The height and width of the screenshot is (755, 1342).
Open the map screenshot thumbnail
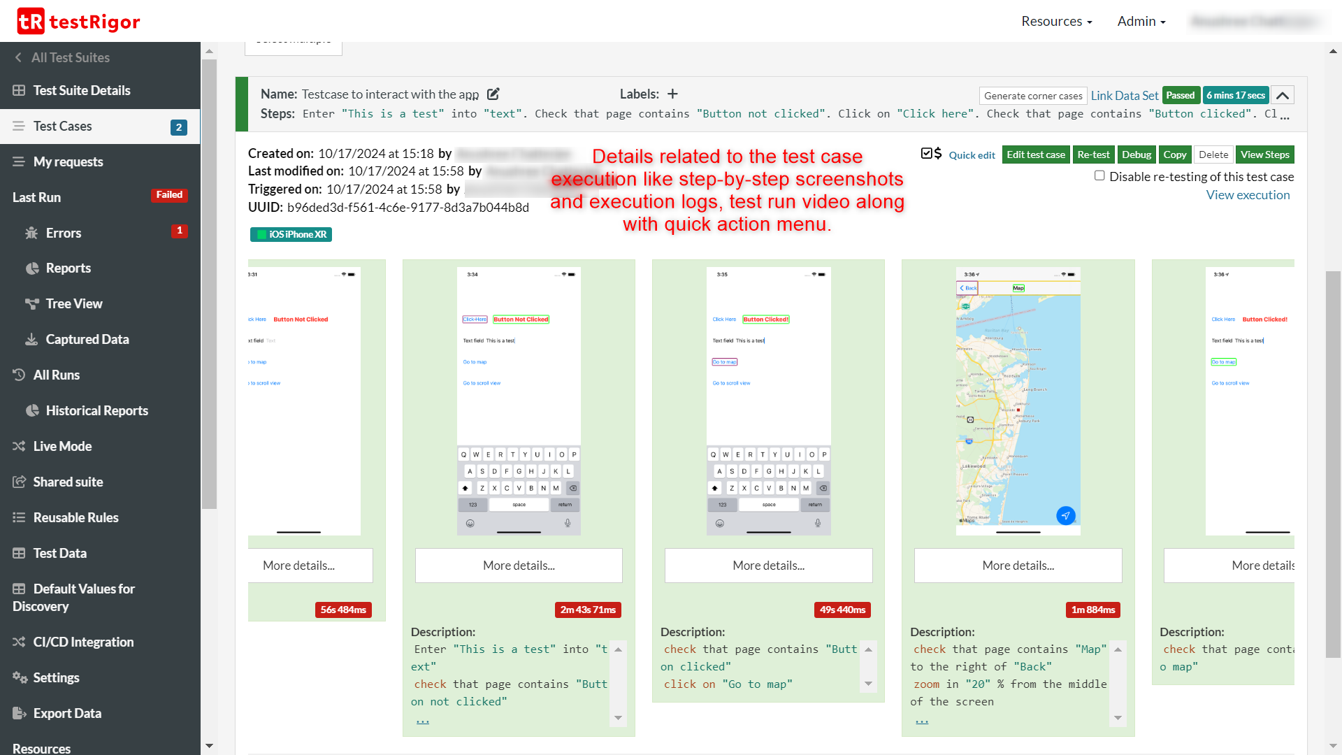tap(1018, 401)
